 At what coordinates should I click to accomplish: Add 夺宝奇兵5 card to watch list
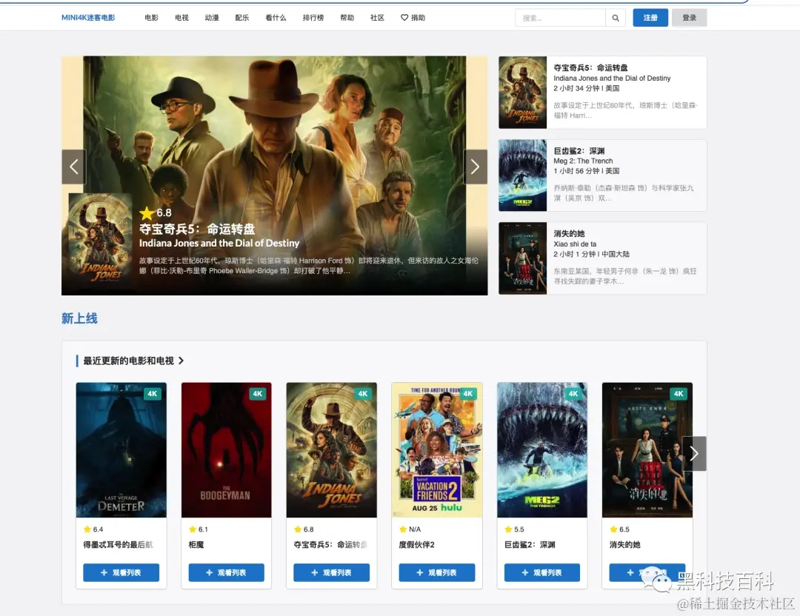point(332,572)
